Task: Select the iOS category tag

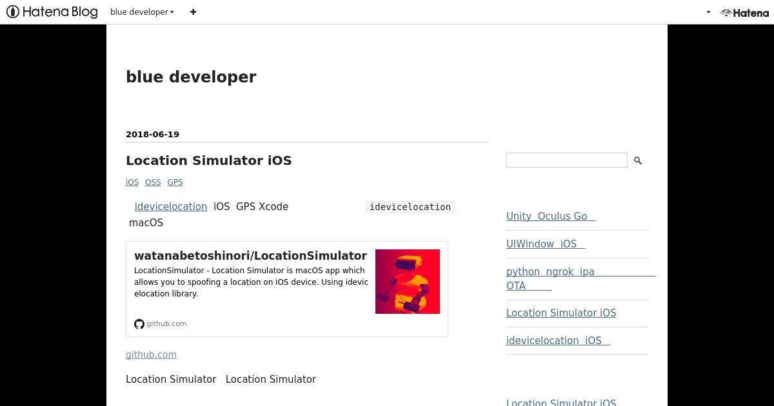Action: [x=132, y=182]
